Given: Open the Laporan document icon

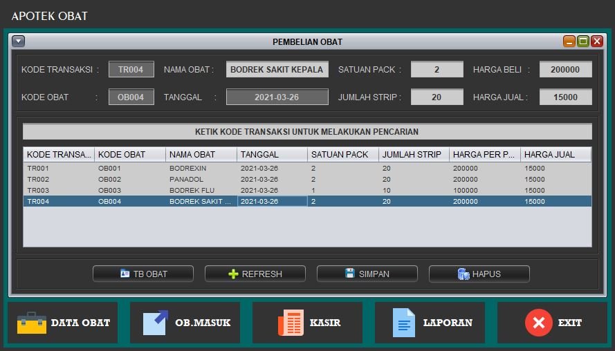Looking at the screenshot, I should [x=403, y=323].
